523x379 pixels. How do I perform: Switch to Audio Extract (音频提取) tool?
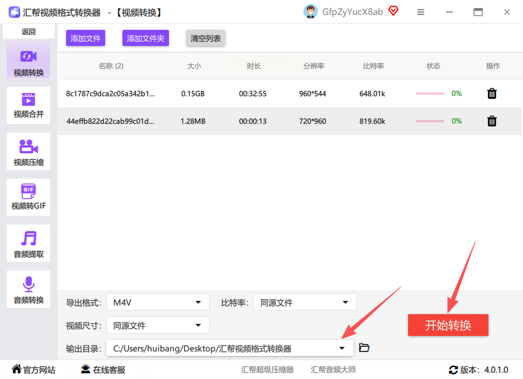[x=29, y=243]
